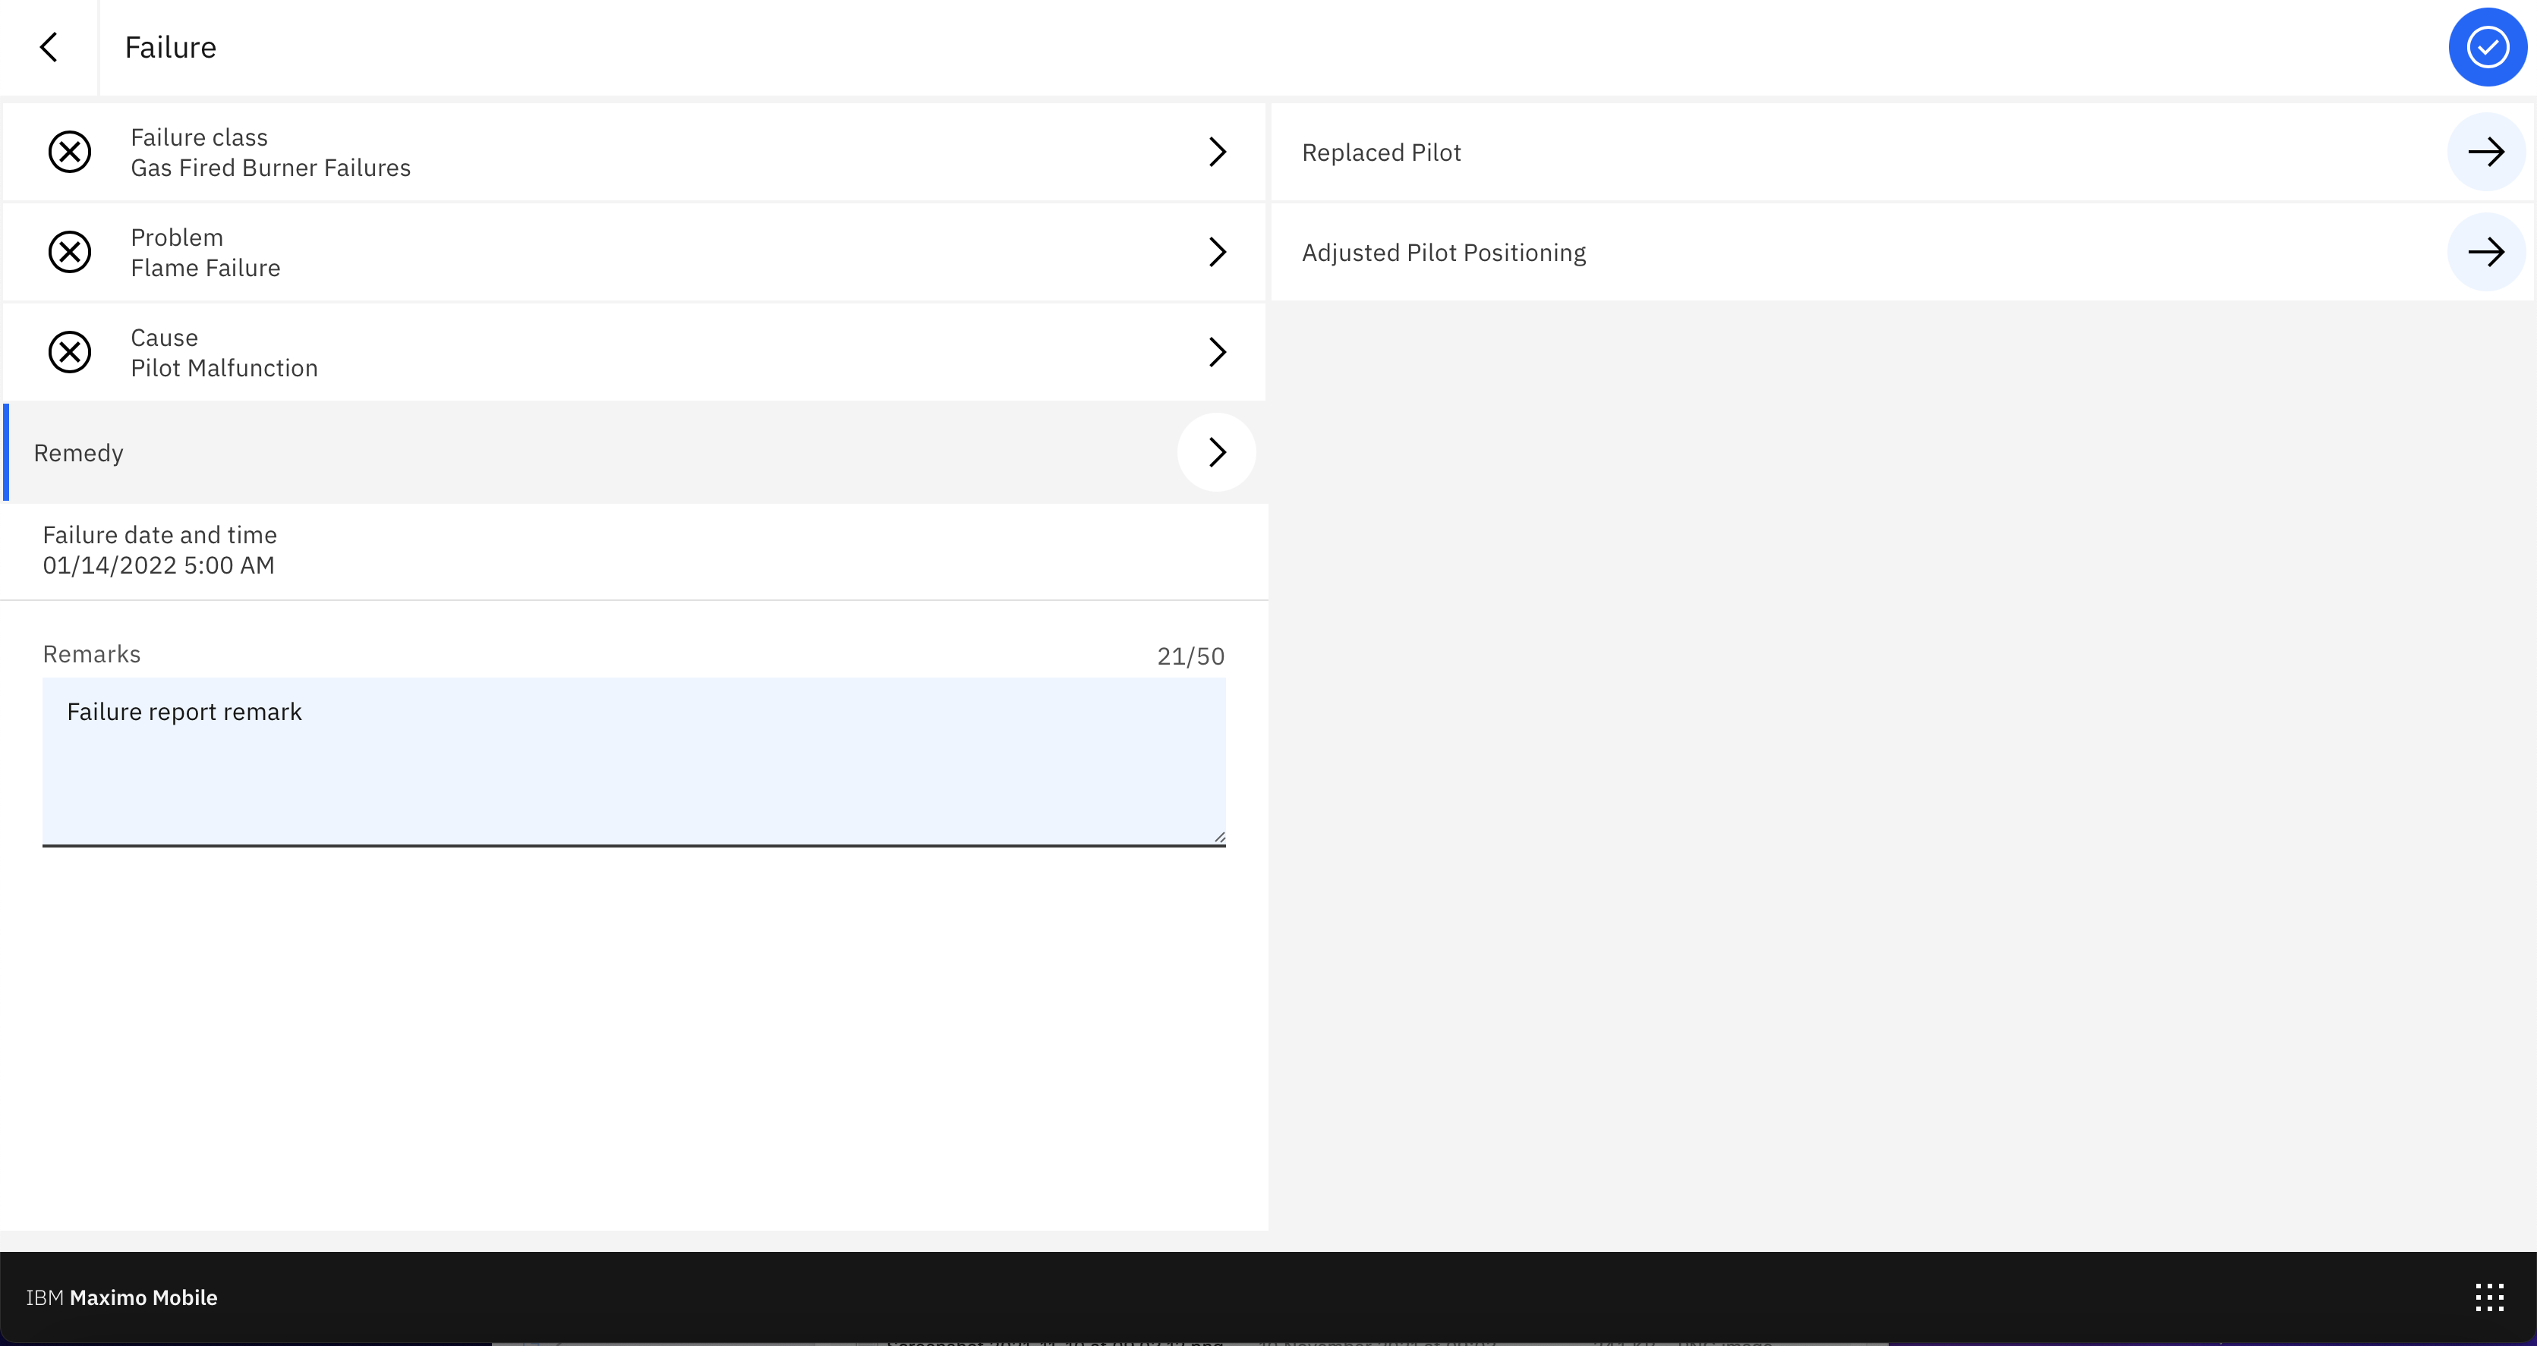Screen dimensions: 2537x1346
Task: Expand the Cause row chevron
Action: (x=1218, y=351)
